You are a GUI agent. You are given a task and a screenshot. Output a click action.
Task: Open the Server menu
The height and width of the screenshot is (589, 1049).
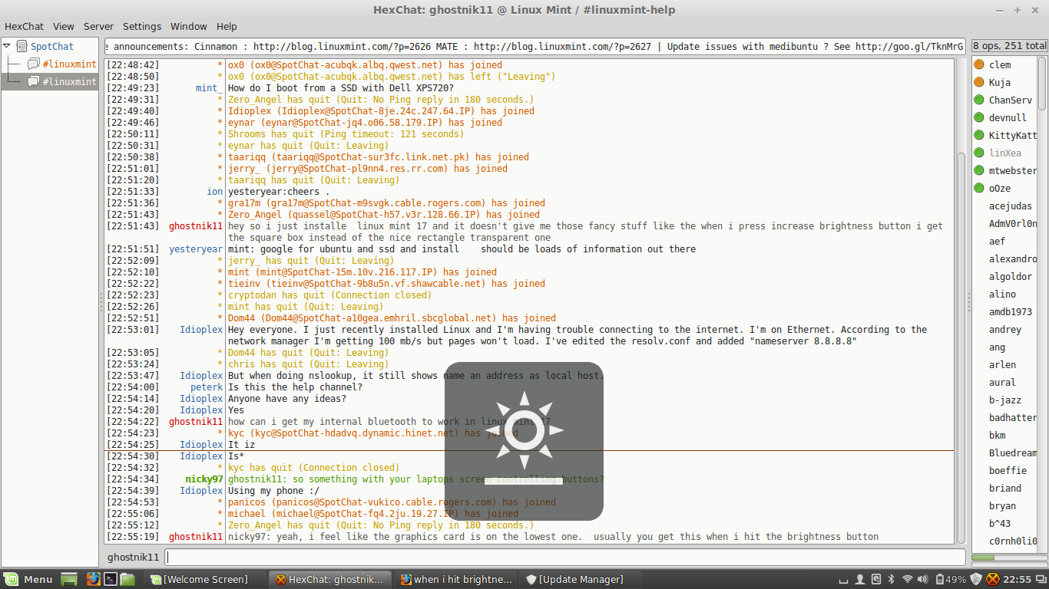point(98,26)
